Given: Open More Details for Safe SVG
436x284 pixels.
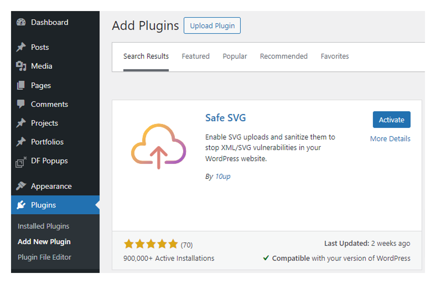Looking at the screenshot, I should pyautogui.click(x=390, y=138).
